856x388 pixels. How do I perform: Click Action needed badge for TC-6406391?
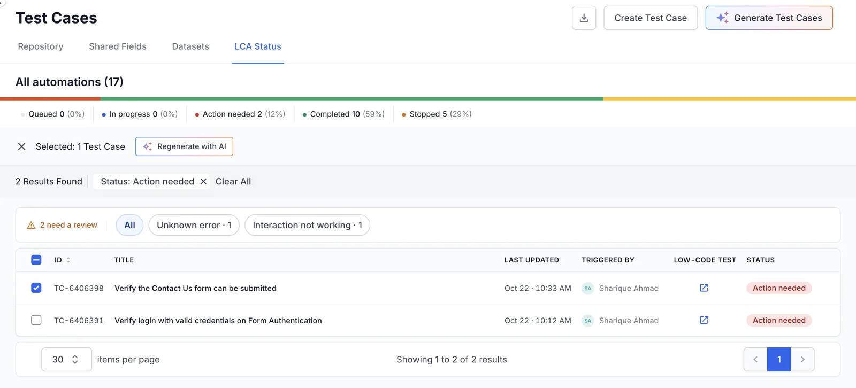coord(779,320)
